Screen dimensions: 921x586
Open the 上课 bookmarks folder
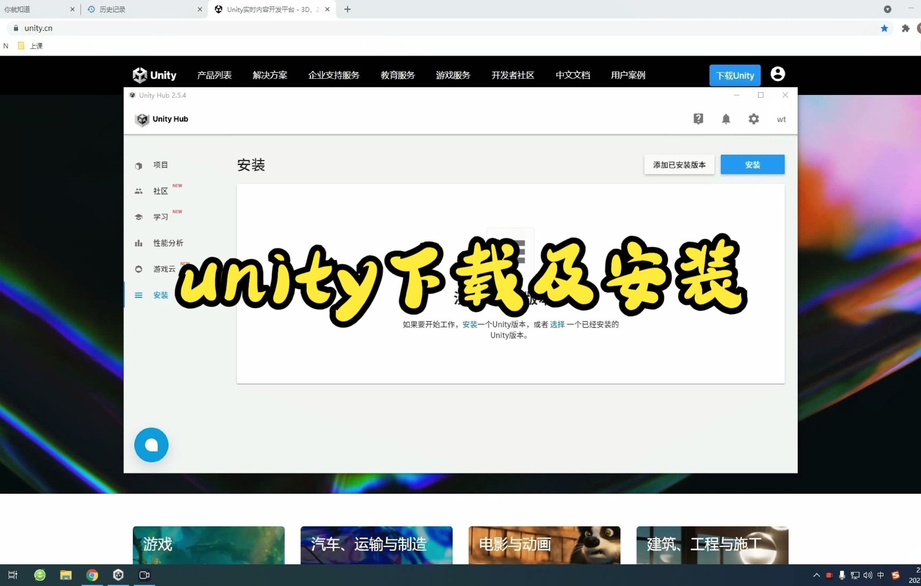(x=30, y=46)
